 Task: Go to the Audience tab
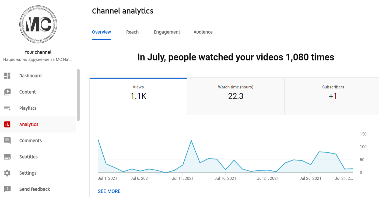(203, 32)
